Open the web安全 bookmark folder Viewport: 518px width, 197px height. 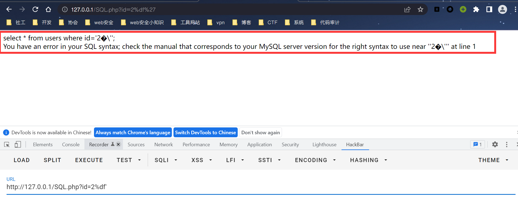[99, 22]
